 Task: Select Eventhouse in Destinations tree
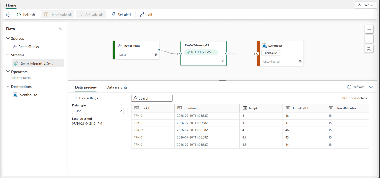pos(28,95)
